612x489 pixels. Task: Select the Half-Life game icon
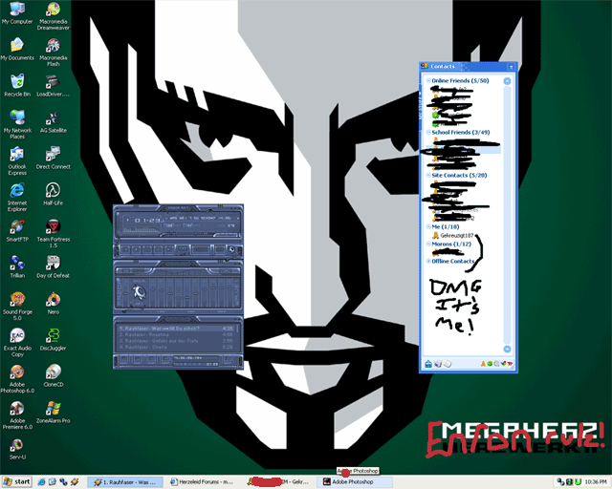coord(54,194)
